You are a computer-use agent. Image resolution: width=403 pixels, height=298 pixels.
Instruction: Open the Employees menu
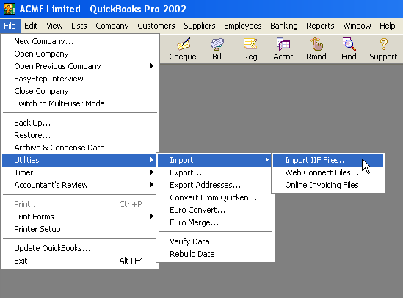click(243, 26)
